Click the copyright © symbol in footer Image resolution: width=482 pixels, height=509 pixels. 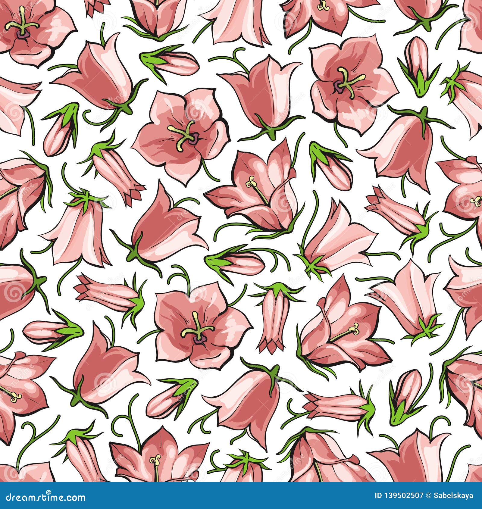click(428, 495)
